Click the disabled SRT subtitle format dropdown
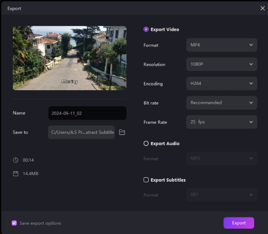Image resolution: width=268 pixels, height=234 pixels. click(221, 195)
